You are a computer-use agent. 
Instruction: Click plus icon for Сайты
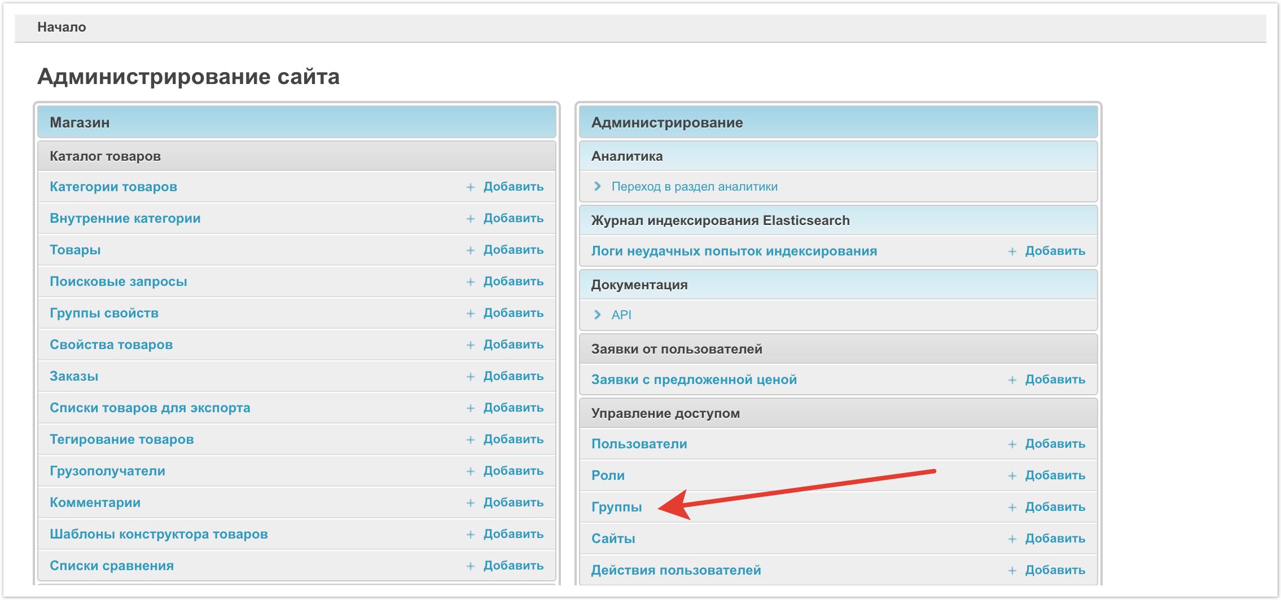(1012, 539)
